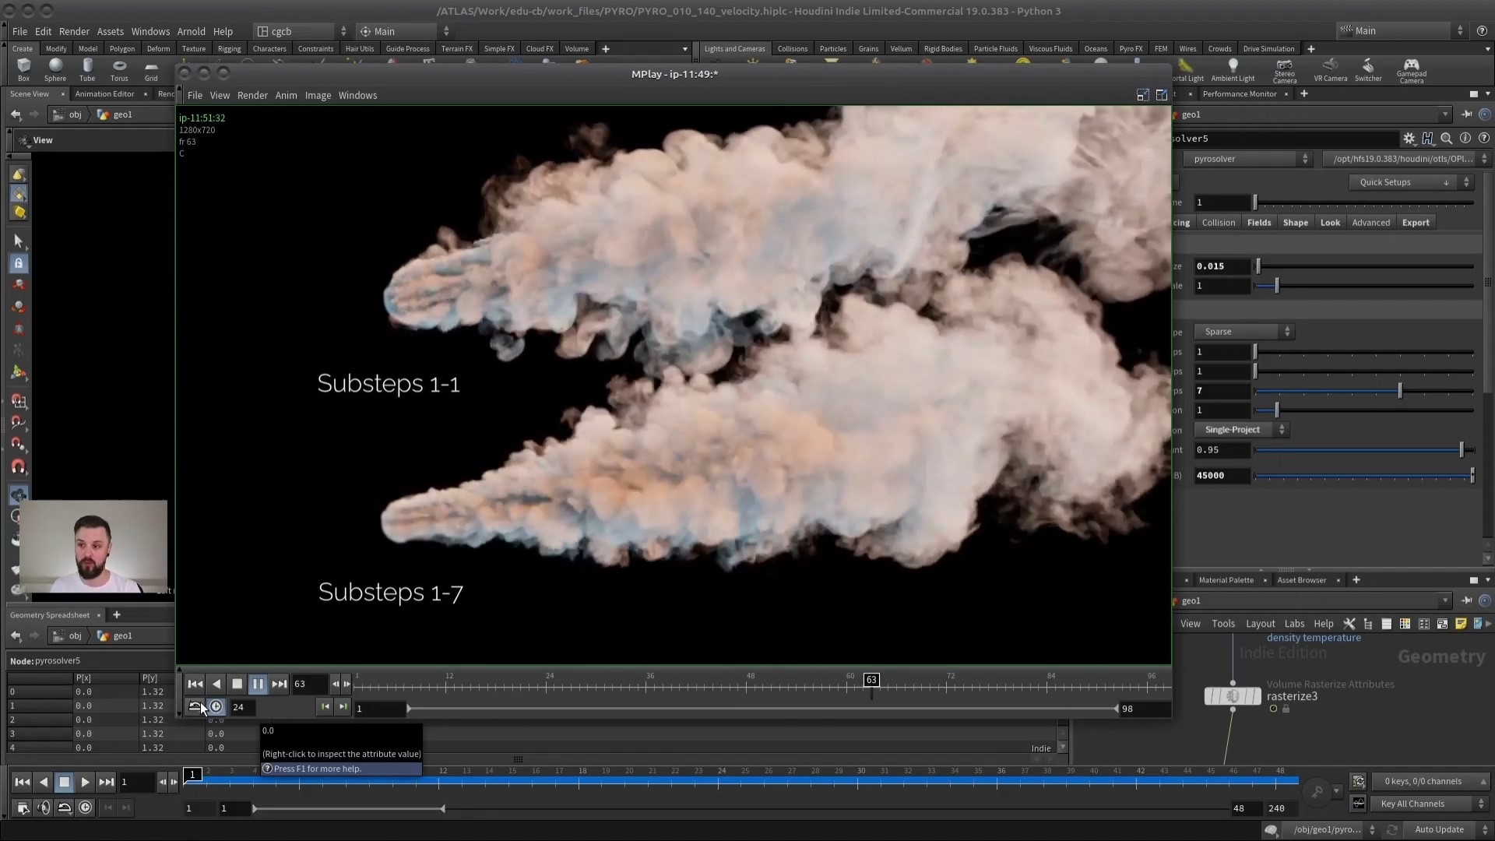Click MPlay current frame field showing 63
The height and width of the screenshot is (841, 1495).
(x=308, y=684)
